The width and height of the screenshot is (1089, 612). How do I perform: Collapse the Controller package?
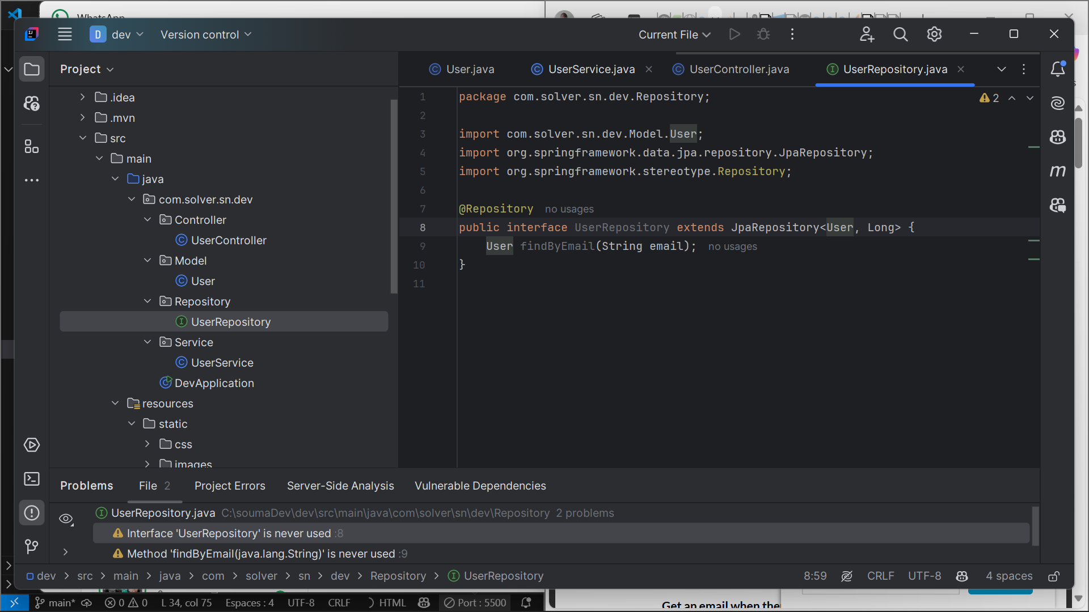pos(147,220)
